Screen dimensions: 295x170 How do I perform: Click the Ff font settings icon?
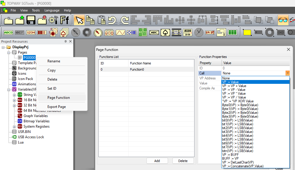[65, 20]
